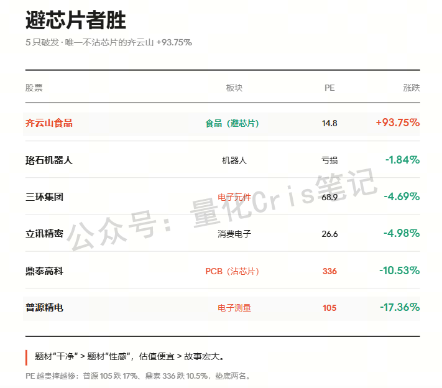This screenshot has height=388, width=442.
Task: Click the PE value 26.6
Action: click(329, 234)
